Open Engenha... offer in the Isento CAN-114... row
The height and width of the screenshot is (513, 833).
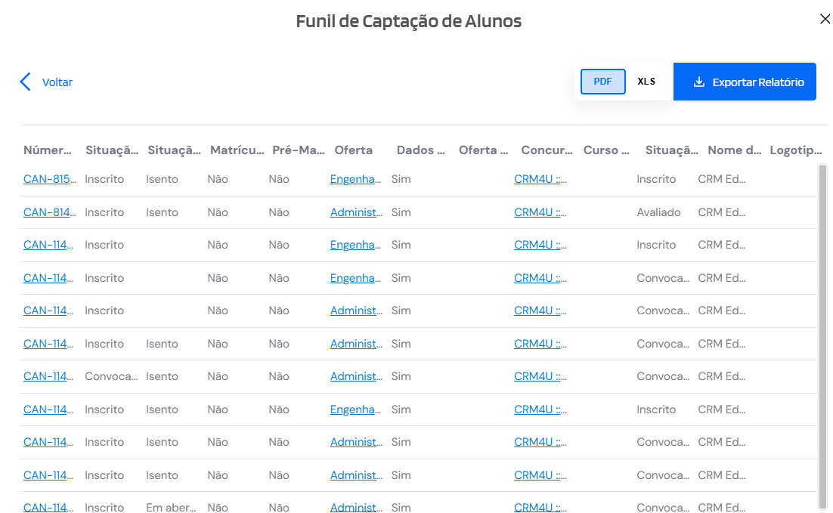[355, 409]
